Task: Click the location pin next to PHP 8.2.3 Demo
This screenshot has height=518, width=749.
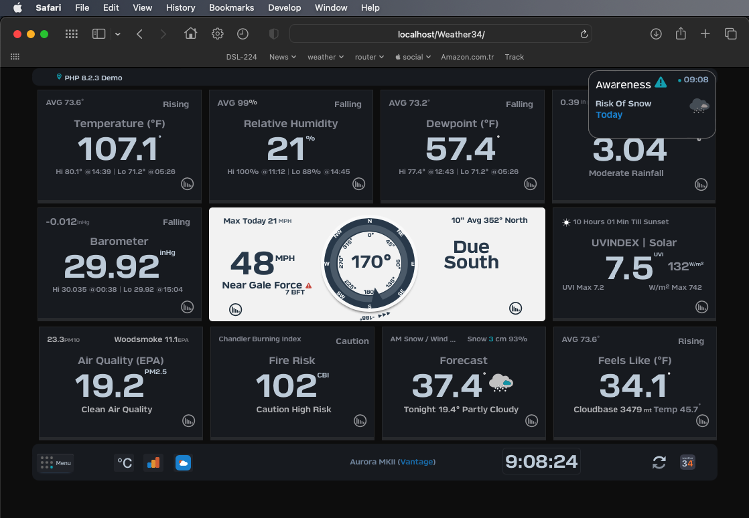Action: tap(59, 77)
